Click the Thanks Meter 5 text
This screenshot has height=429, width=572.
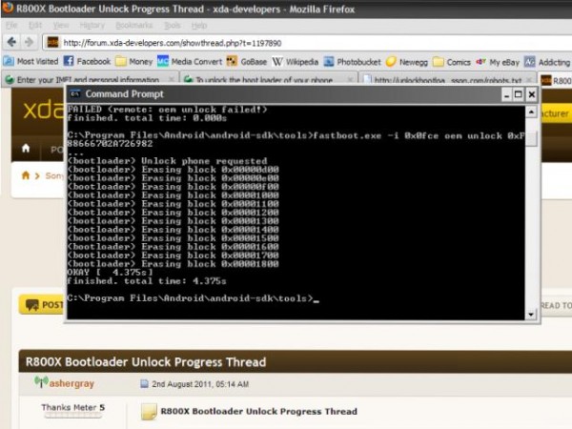(x=73, y=407)
